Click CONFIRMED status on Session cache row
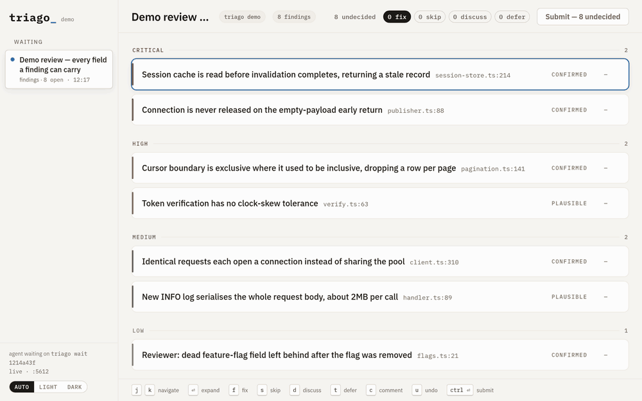Viewport: 642px width, 401px height. click(569, 74)
